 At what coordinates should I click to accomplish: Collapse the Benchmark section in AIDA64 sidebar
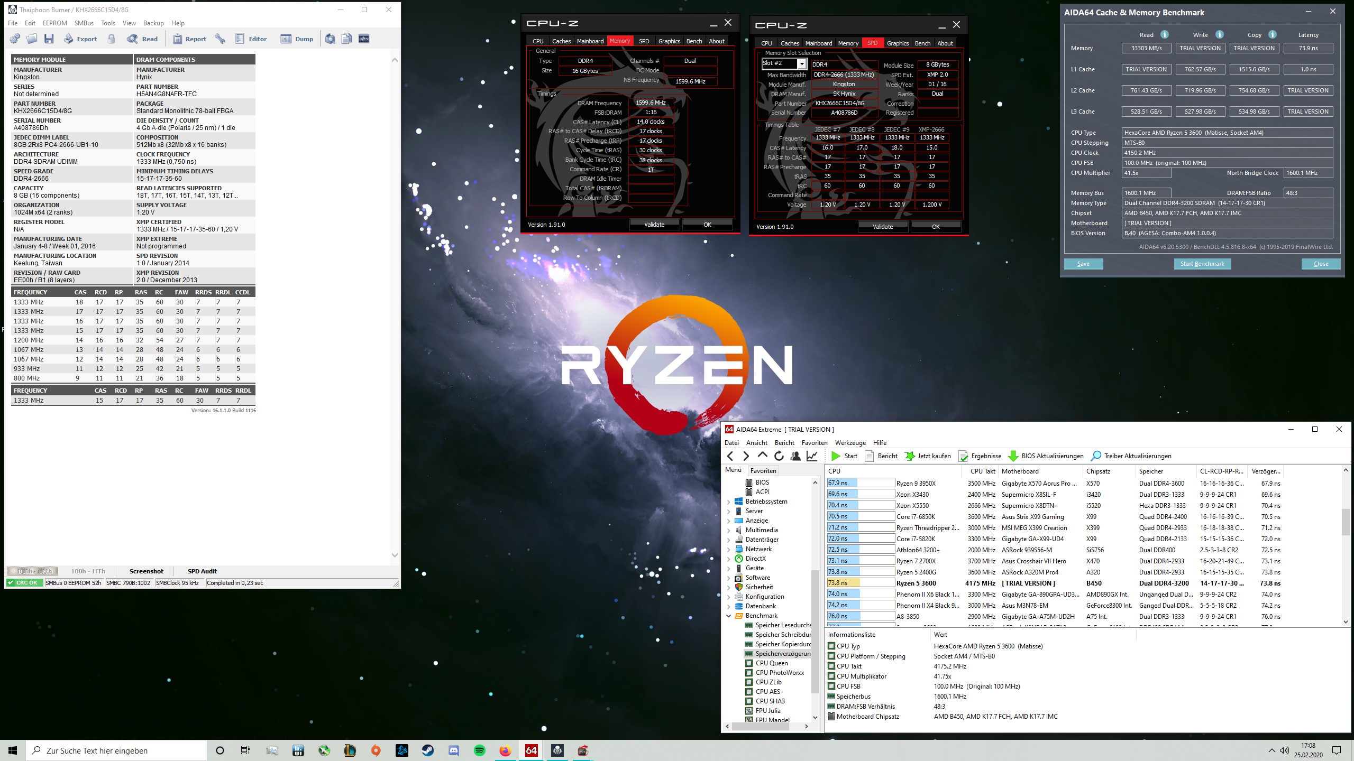pos(730,616)
